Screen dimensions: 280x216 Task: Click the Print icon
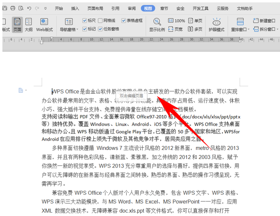pyautogui.click(x=13, y=8)
